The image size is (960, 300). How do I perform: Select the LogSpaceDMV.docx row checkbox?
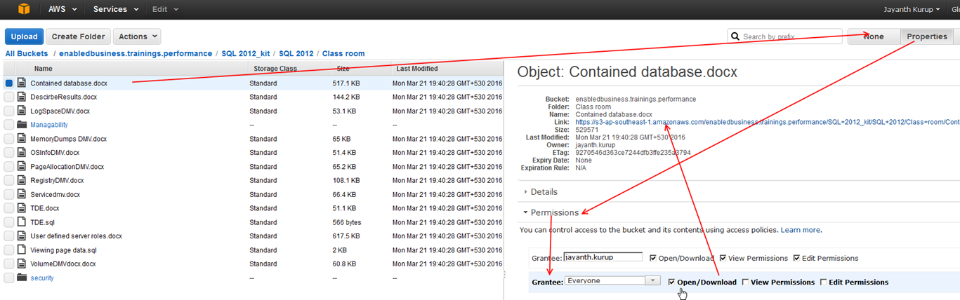(9, 111)
